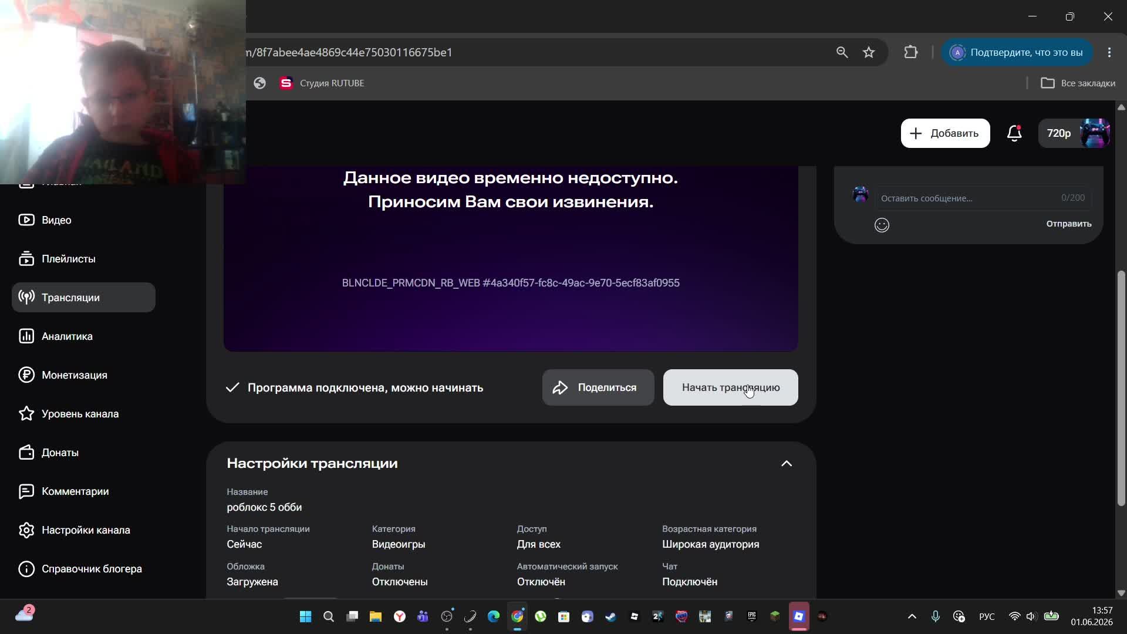The width and height of the screenshot is (1127, 634).
Task: Click the Настройки канала gear icon
Action: (26, 530)
